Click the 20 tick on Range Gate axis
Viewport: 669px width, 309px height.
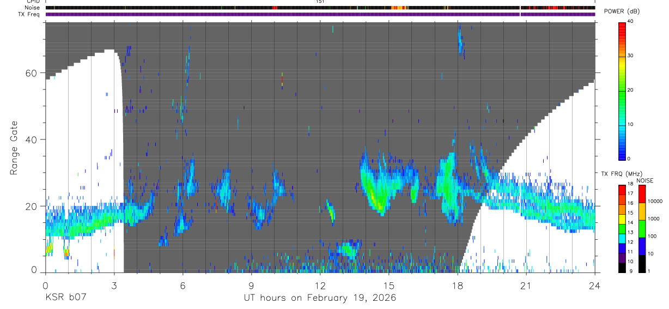pos(32,206)
